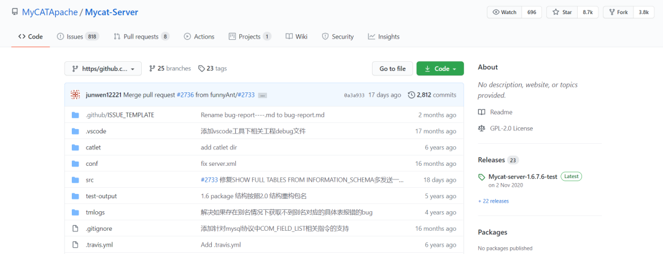View the 23 tags link
The image size is (663, 254).
212,68
